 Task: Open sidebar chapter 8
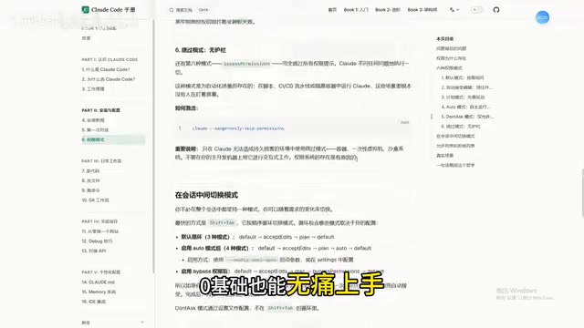[x=90, y=180]
